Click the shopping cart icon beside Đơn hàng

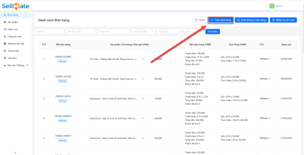pos(5,15)
